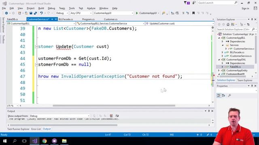The width and height of the screenshot is (259, 145).
Task: Click the Home icon in Solution Explorer
Action: (228, 25)
